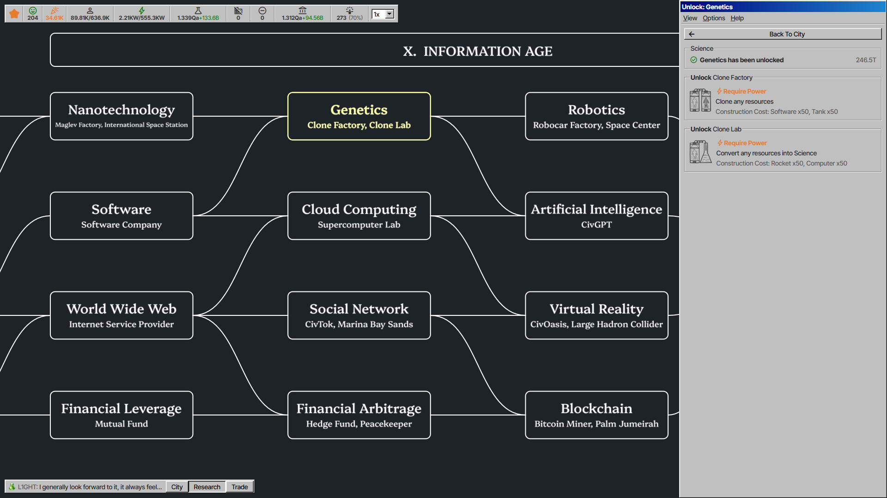Viewport: 887px width, 498px height.
Task: Open the Options menu
Action: coord(713,18)
